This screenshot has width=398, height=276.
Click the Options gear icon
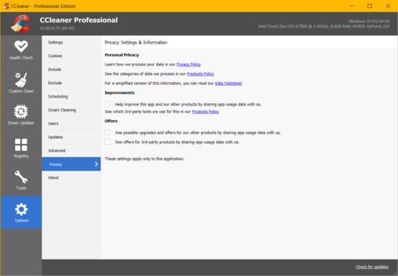(x=21, y=210)
